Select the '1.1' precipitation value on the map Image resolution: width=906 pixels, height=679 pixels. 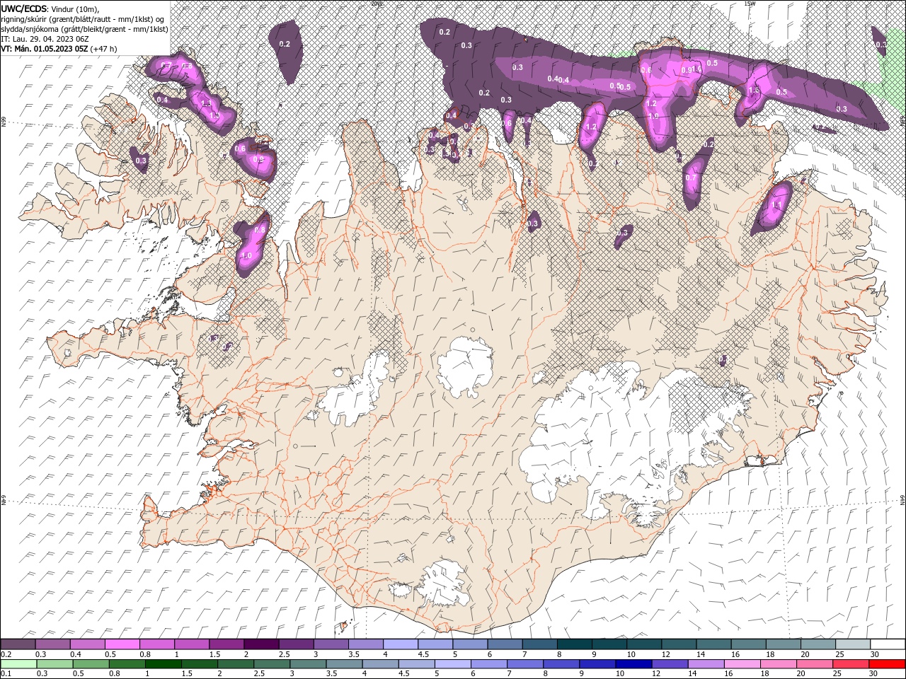point(776,205)
